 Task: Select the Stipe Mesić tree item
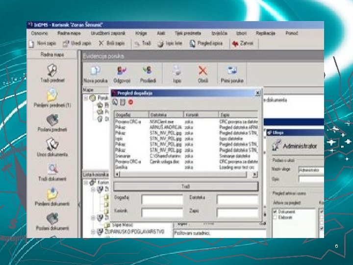[122, 225]
